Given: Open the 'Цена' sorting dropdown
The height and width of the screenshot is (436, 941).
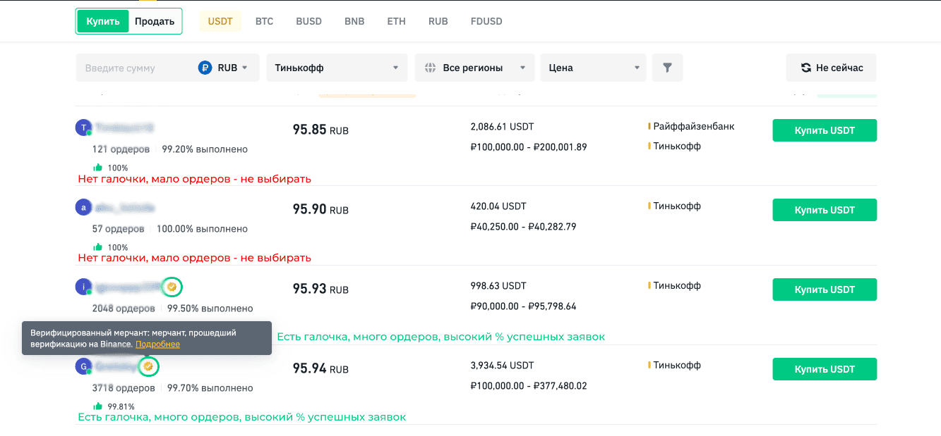Looking at the screenshot, I should (593, 68).
